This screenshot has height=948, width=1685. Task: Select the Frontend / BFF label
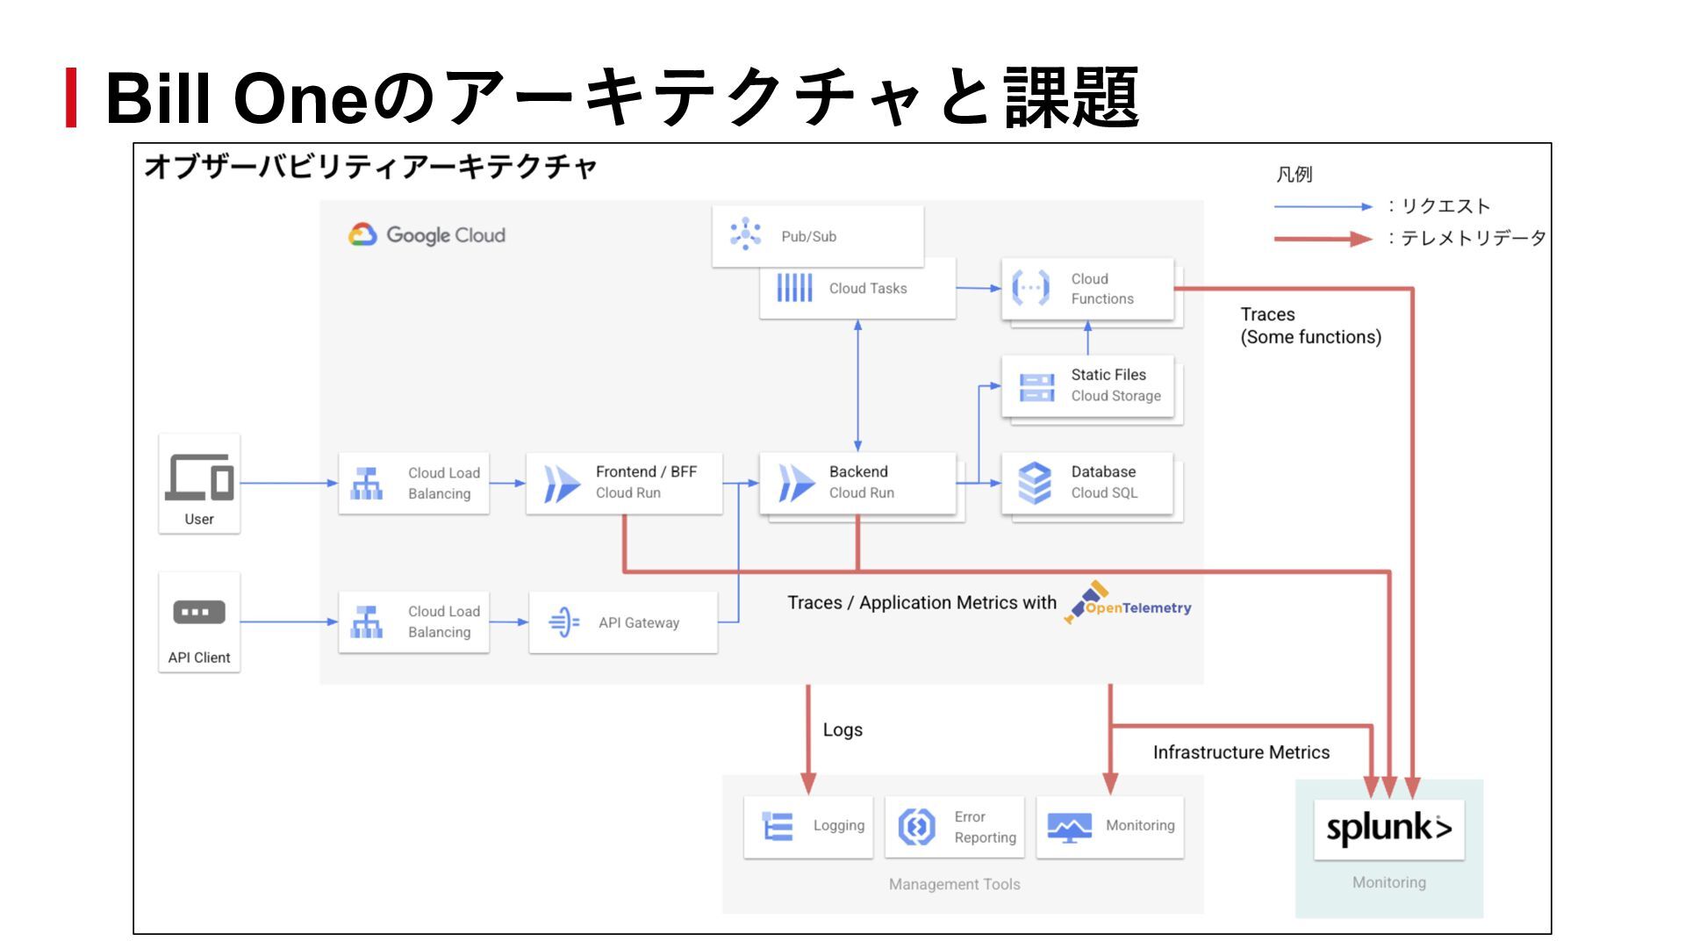(646, 472)
